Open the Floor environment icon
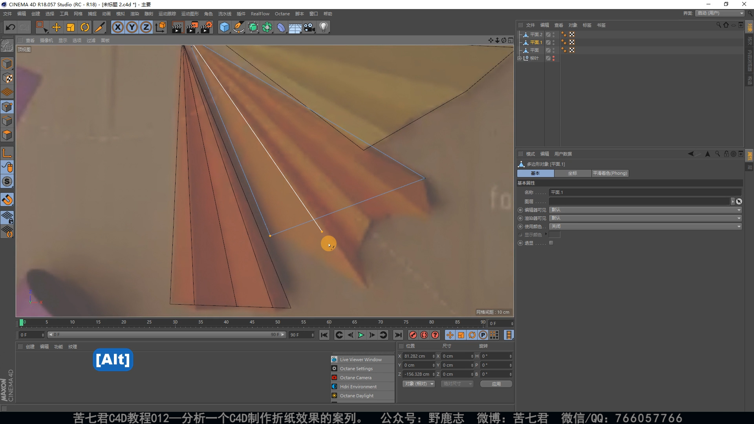This screenshot has height=424, width=754. (295, 27)
